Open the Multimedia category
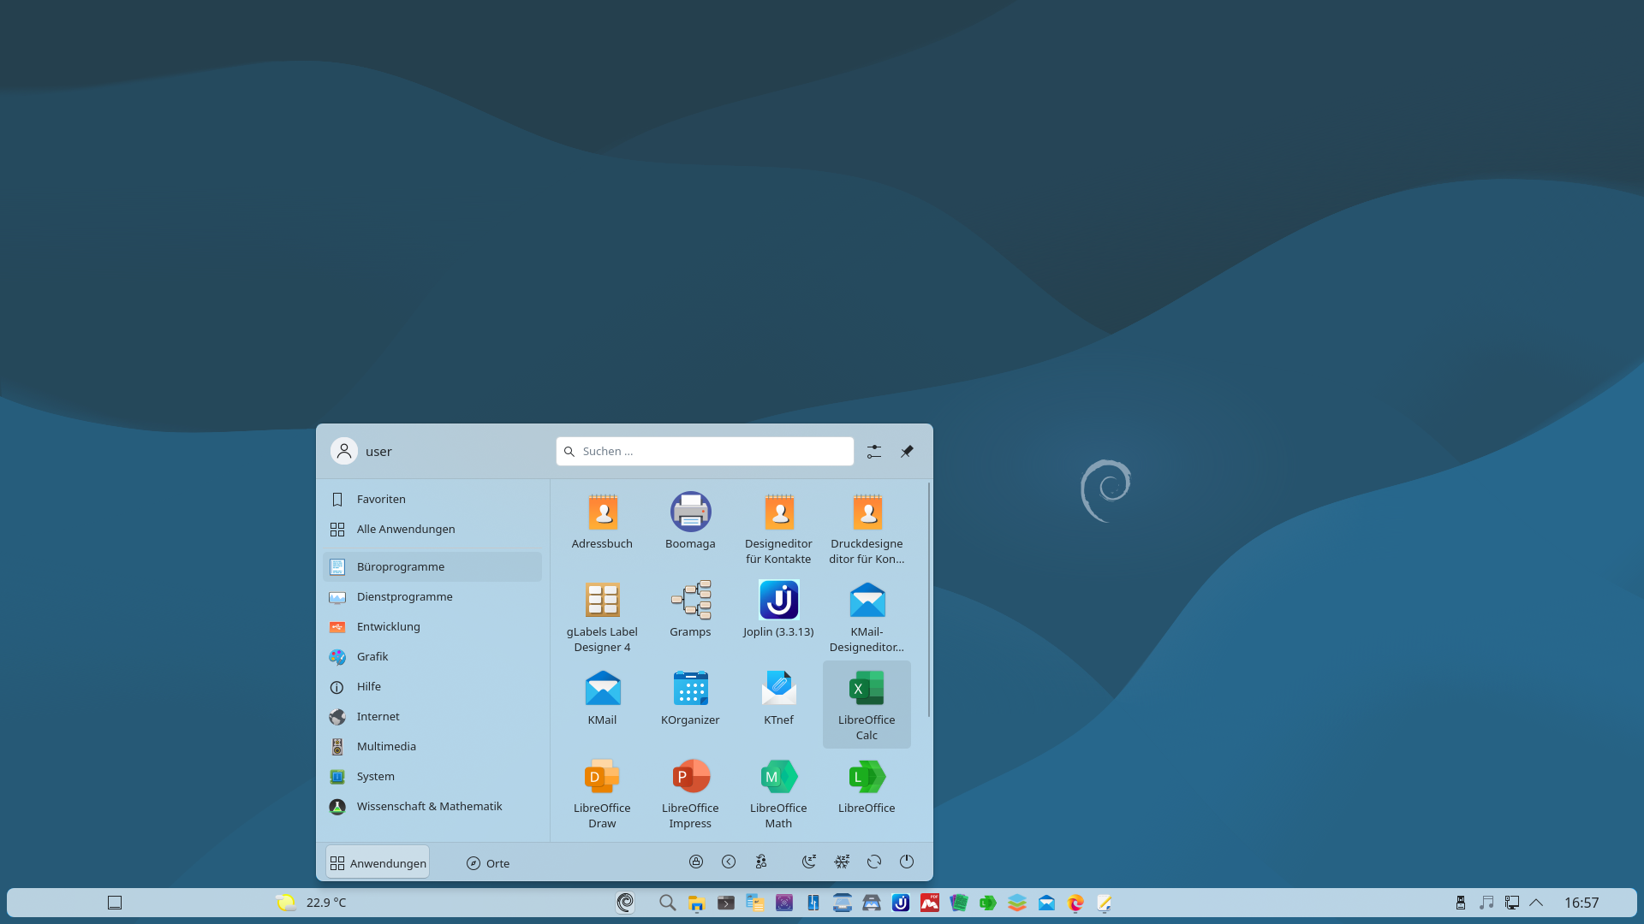1644x924 pixels. pyautogui.click(x=432, y=746)
